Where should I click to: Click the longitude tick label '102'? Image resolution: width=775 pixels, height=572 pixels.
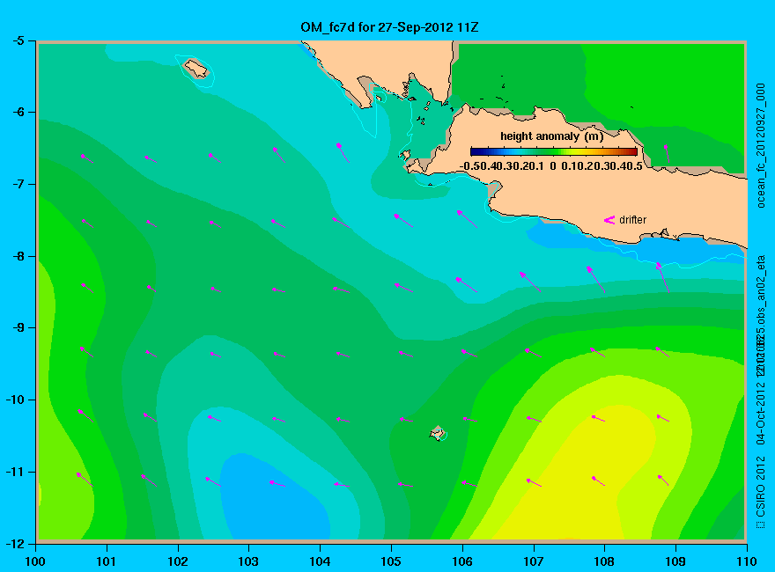177,561
